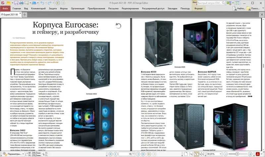Select two pages facing layout
265x157 pixels.
tap(196, 154)
